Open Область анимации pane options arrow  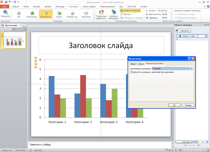tap(205, 25)
